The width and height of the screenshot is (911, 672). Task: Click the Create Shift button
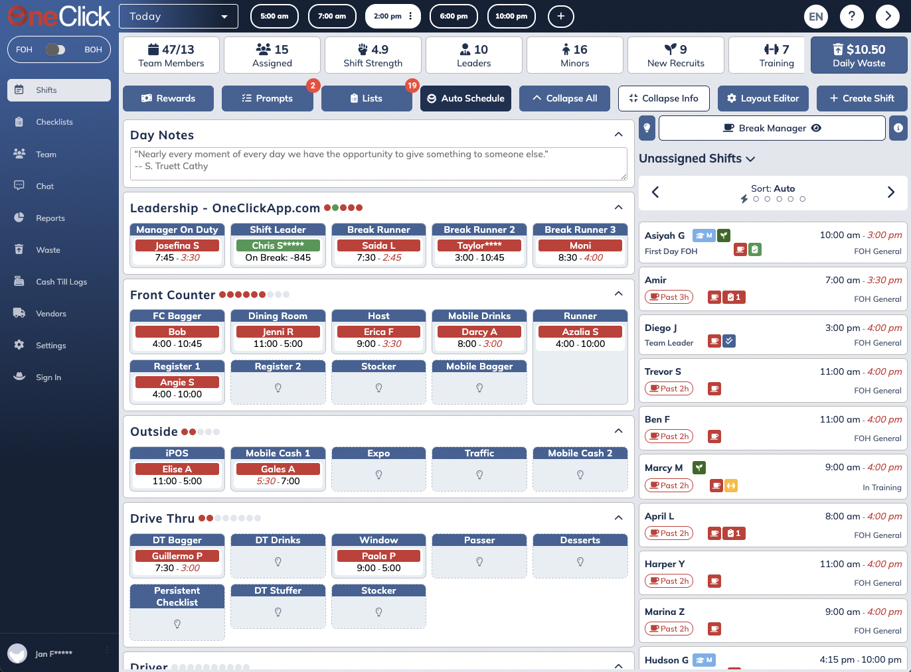[862, 98]
